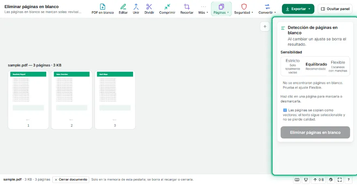Viewport: 357px width, 185px height.
Task: Click the sample.pdf name in status bar
Action: [12, 179]
